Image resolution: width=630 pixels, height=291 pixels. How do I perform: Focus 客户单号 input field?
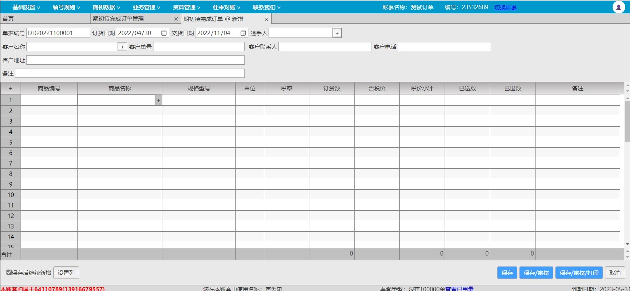[x=199, y=47]
